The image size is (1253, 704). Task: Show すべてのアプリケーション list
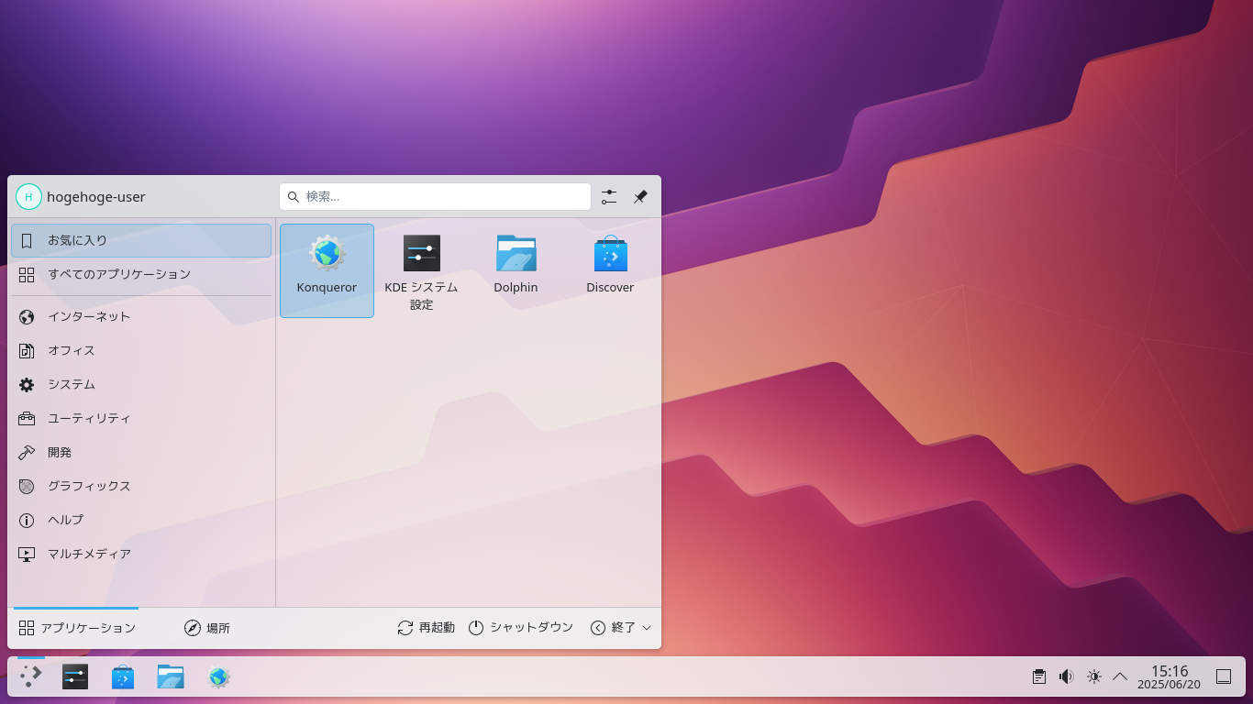click(141, 274)
